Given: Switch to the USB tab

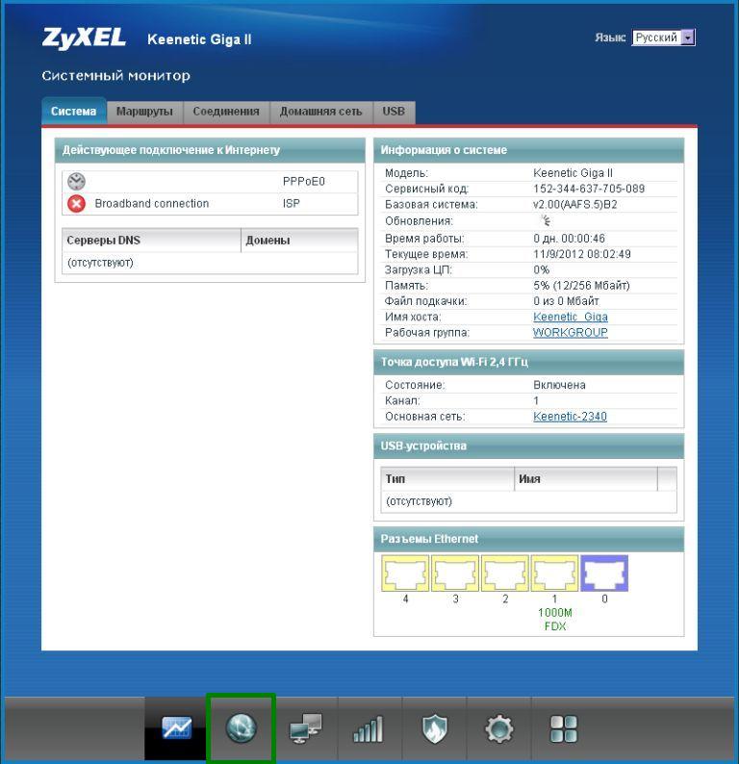Looking at the screenshot, I should (394, 112).
